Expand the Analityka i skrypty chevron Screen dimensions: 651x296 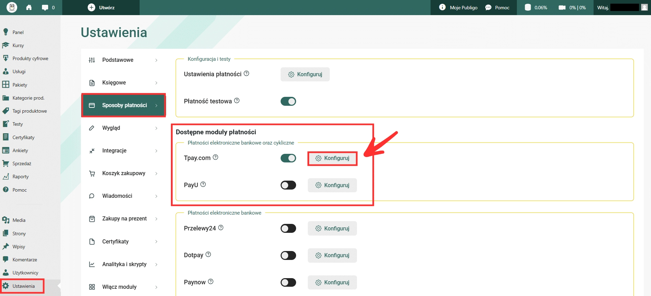point(156,264)
